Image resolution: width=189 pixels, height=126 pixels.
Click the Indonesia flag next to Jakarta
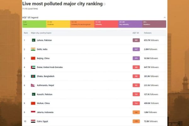(x=33, y=112)
